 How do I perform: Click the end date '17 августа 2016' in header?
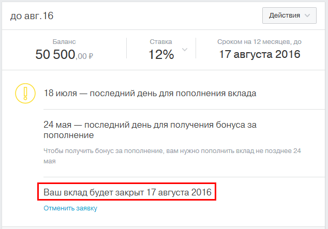pyautogui.click(x=260, y=54)
